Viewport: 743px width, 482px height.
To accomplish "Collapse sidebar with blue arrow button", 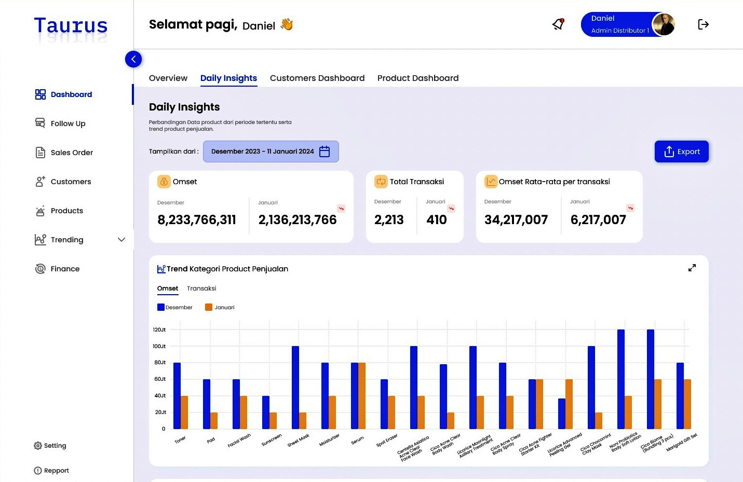I will [133, 59].
